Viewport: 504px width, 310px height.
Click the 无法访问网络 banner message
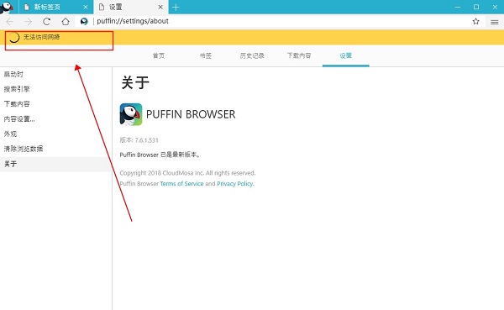click(x=41, y=37)
